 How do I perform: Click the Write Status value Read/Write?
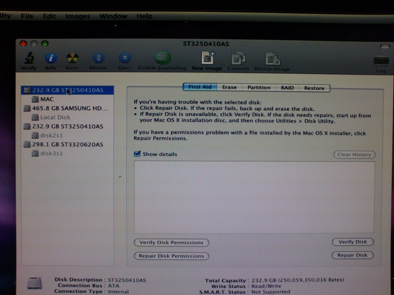[266, 286]
